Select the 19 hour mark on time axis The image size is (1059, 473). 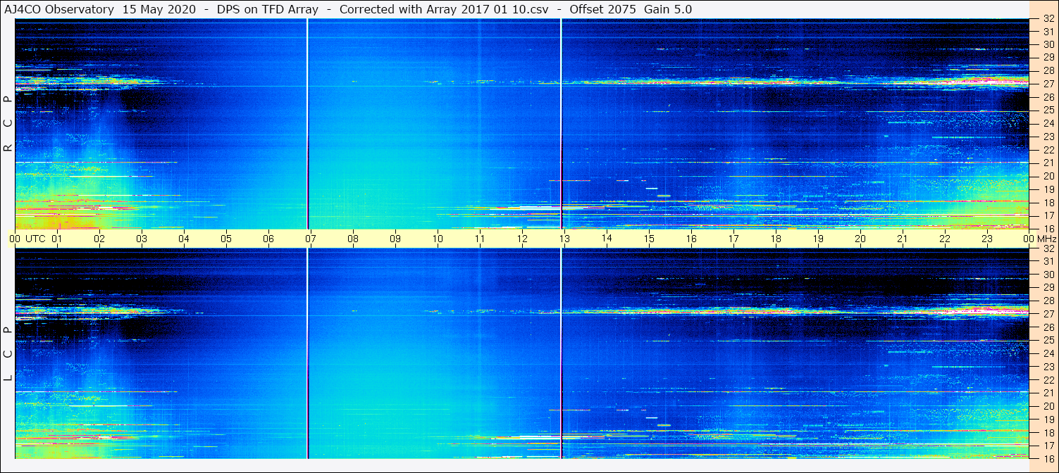[x=818, y=239]
